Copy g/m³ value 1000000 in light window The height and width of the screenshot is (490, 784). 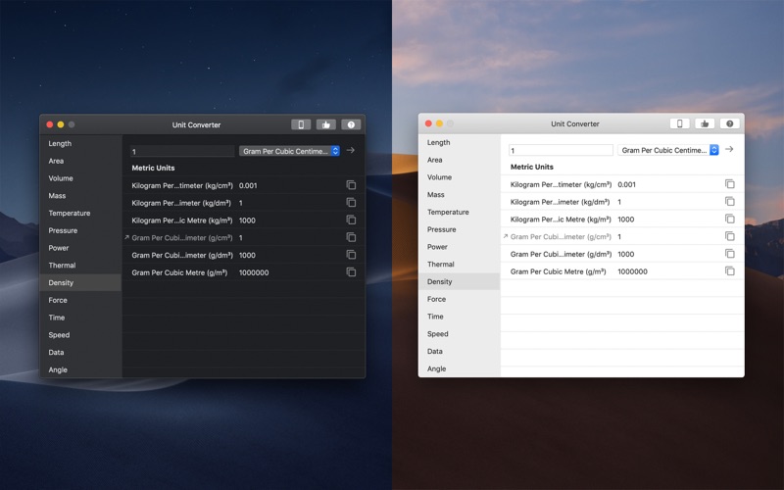(x=729, y=271)
